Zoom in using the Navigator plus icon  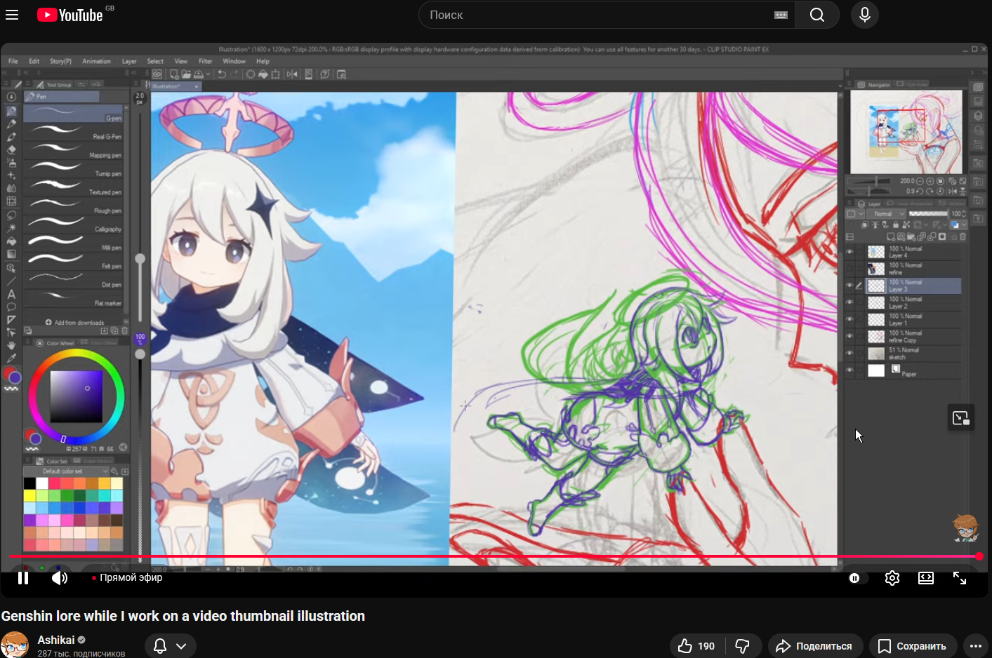tap(930, 181)
